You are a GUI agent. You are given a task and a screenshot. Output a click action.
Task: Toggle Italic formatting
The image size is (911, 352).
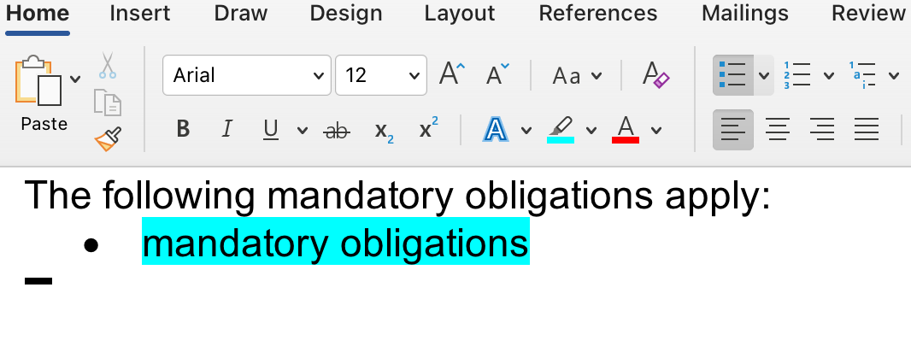click(226, 130)
